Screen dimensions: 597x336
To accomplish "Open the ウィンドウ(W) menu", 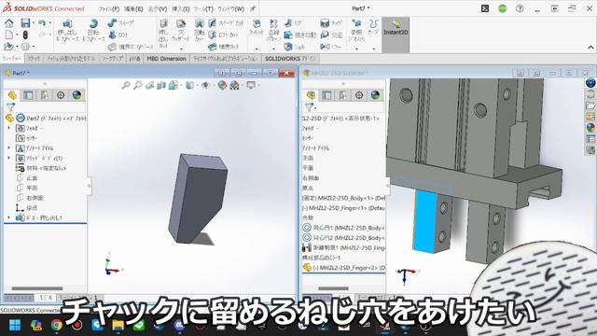I will 230,8.
